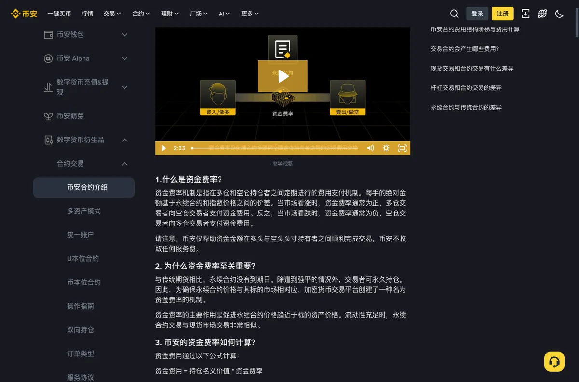This screenshot has height=382, width=579.
Task: Select 多资产模式 in sidebar
Action: (x=84, y=211)
